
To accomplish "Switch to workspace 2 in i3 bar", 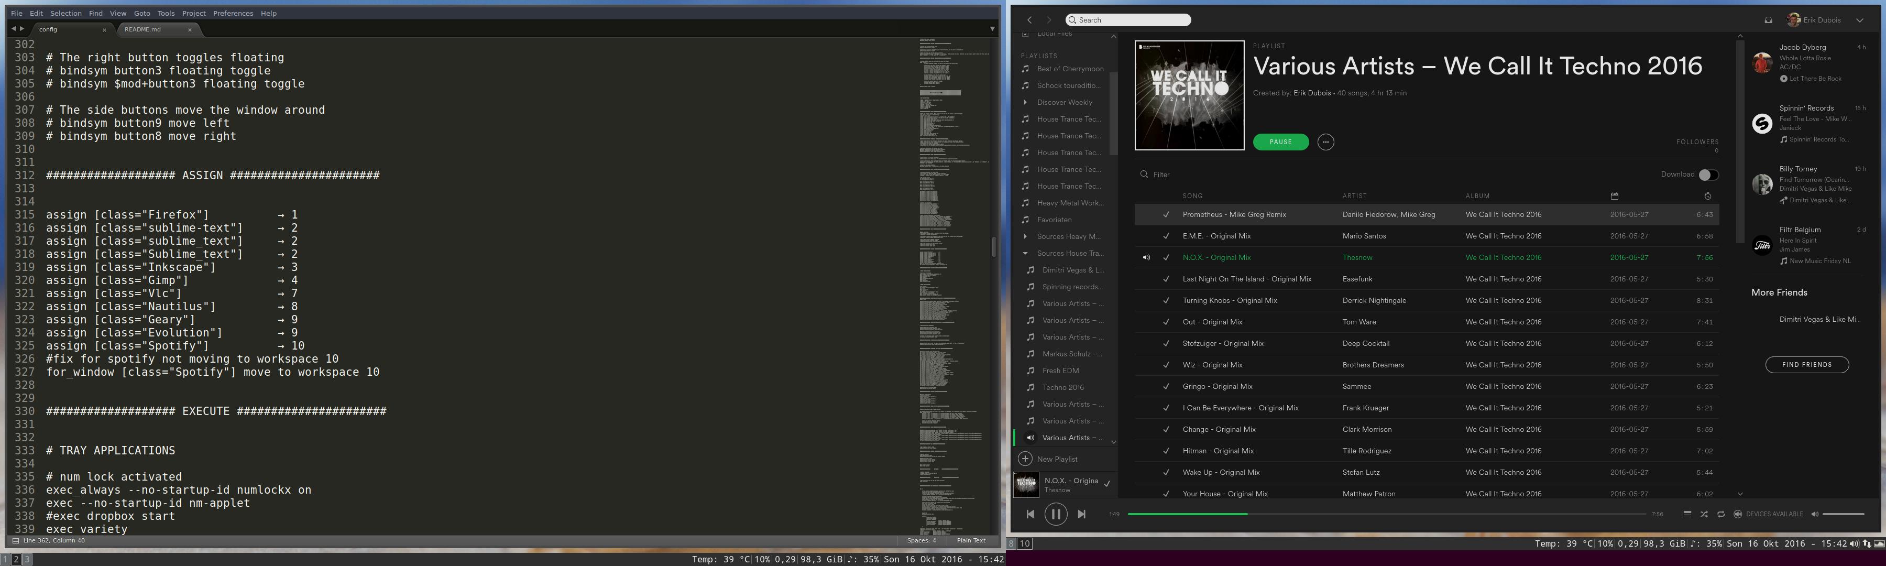I will 16,559.
